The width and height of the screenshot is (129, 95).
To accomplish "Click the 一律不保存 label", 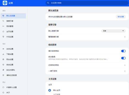I will (x=53, y=71).
